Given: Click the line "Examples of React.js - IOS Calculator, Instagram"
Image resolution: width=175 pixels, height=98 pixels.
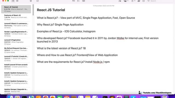Looking at the screenshot, I should (66, 31).
